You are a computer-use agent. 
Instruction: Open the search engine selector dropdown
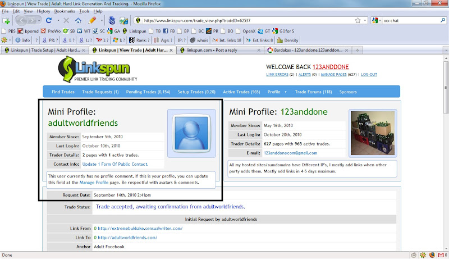point(377,20)
